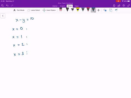Show navigation with back chevron button
131x98 pixels.
tap(3, 16)
